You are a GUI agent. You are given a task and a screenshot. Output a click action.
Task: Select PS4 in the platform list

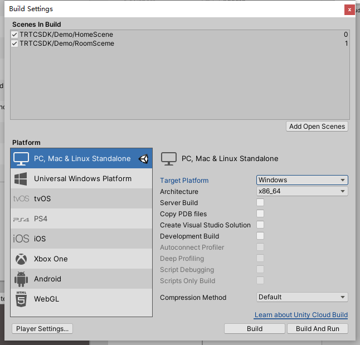[x=81, y=218]
